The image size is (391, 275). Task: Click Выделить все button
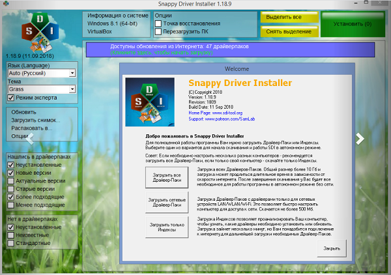click(x=289, y=17)
